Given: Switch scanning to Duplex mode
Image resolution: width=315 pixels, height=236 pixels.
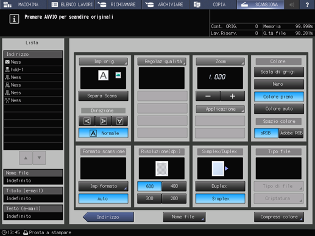Looking at the screenshot, I should coord(220,186).
